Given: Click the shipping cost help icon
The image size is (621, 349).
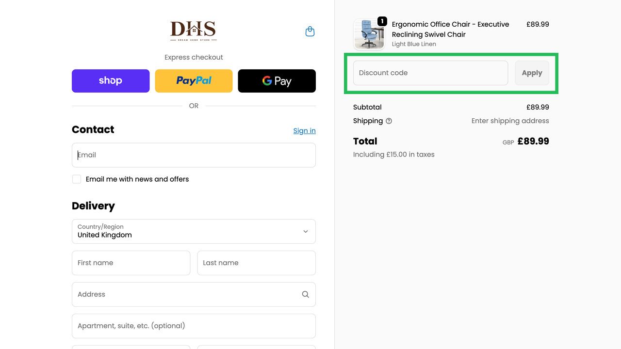Looking at the screenshot, I should (x=389, y=121).
